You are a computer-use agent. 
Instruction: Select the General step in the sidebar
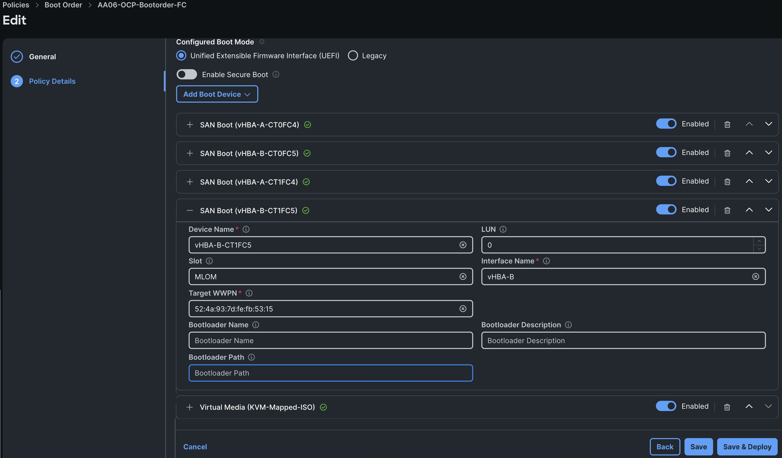(43, 56)
